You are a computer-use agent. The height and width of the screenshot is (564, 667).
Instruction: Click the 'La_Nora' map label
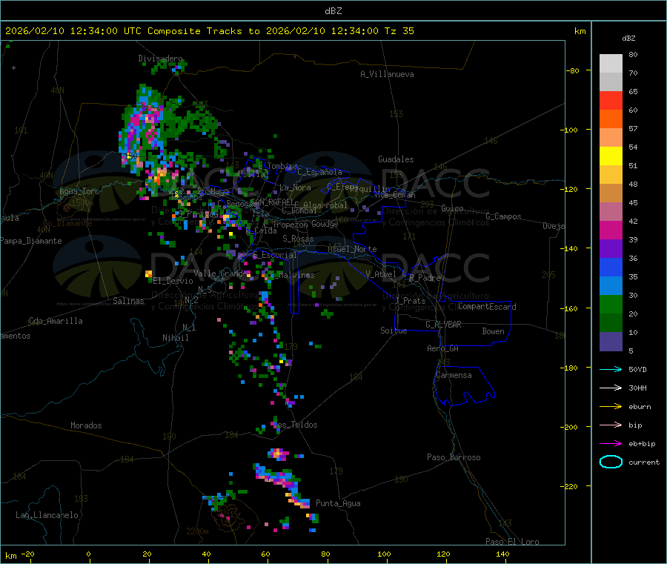[295, 188]
